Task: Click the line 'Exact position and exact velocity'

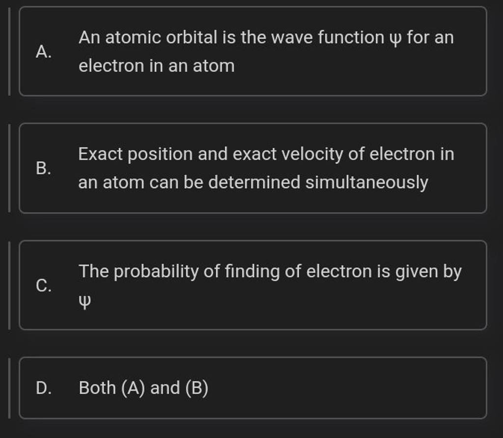Action: (266, 154)
